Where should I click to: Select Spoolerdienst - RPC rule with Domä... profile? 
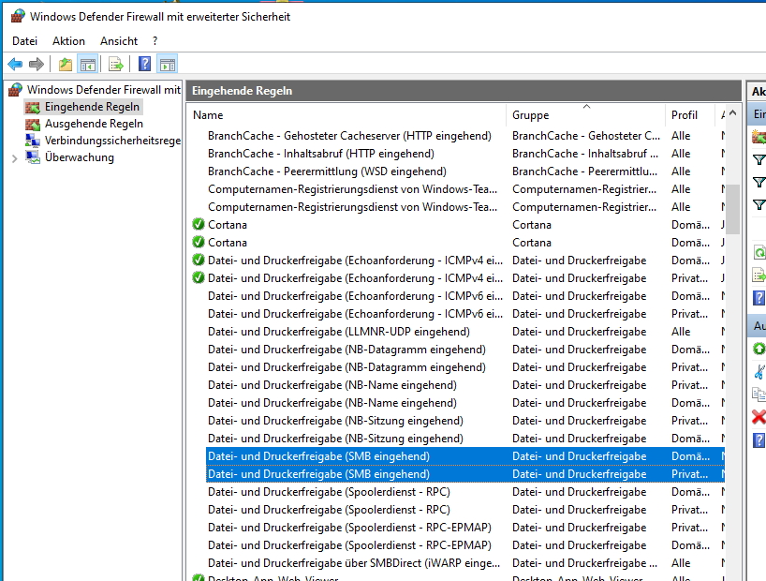pyautogui.click(x=329, y=491)
